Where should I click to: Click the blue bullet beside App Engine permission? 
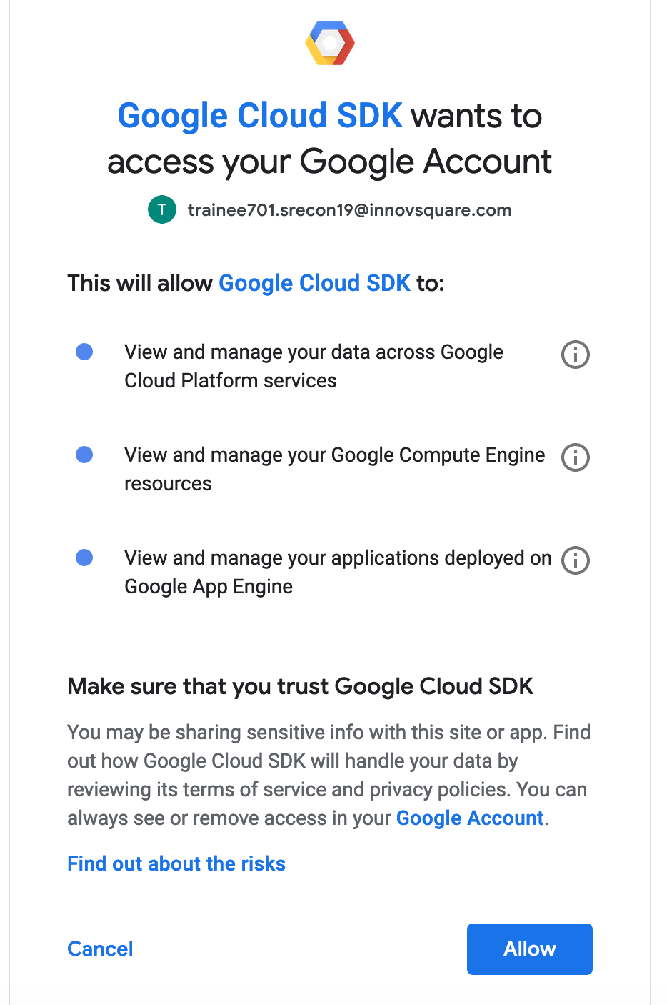tap(84, 558)
